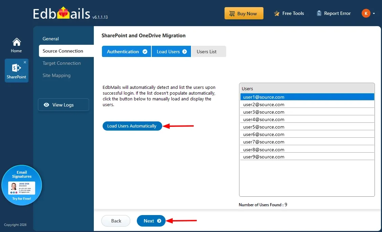Click the version number v6.1.1.13
The width and height of the screenshot is (382, 232).
[x=100, y=17]
